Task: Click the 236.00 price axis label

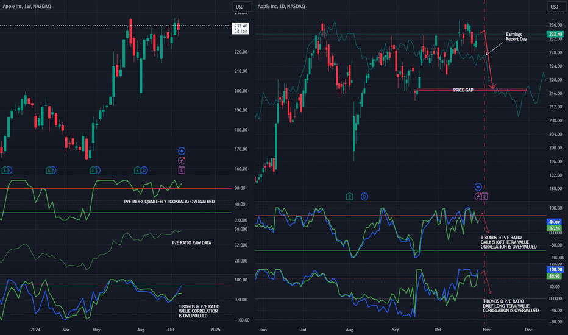Action: click(x=555, y=25)
